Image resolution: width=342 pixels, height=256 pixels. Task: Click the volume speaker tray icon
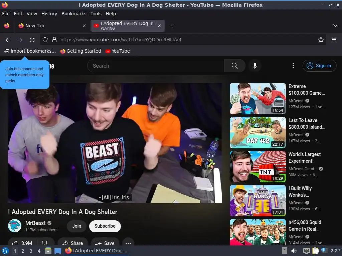click(x=294, y=251)
